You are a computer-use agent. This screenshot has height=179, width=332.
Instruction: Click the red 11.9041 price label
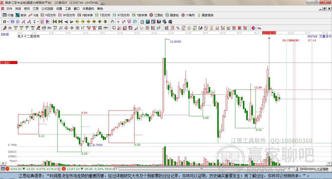click(x=9, y=62)
